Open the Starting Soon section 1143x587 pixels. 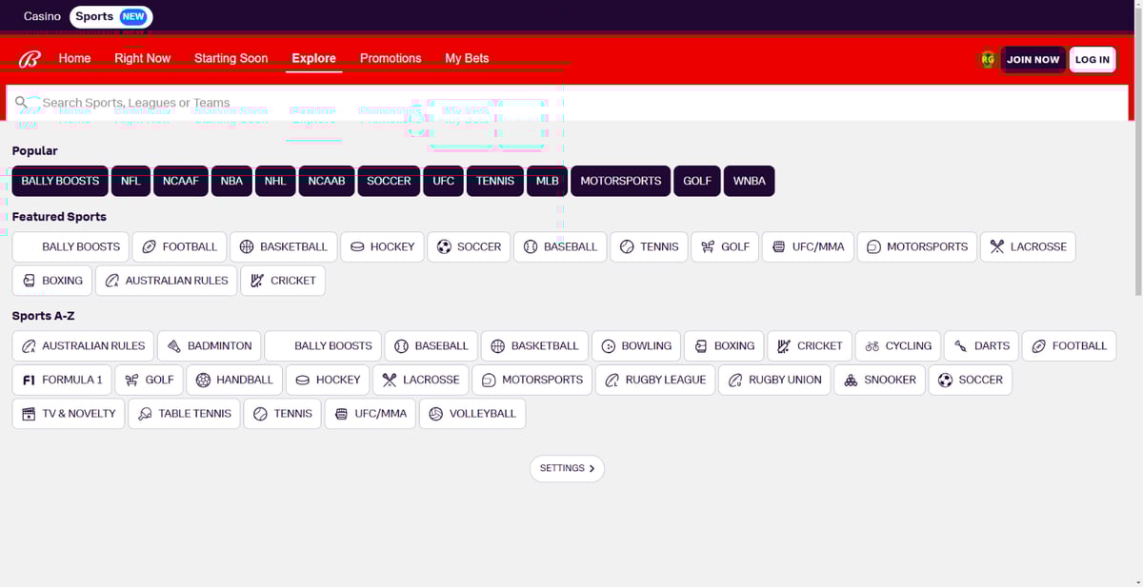tap(231, 59)
